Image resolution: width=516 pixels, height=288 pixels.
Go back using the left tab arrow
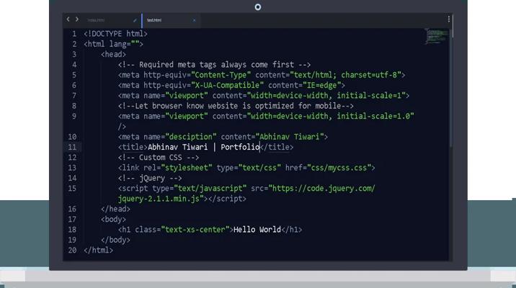(68, 19)
